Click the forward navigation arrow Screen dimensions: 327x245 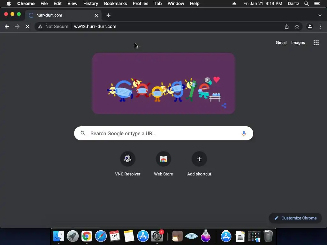click(17, 26)
